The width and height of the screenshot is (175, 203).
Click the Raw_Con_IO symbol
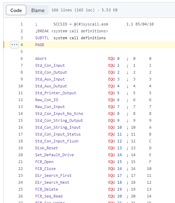pyautogui.click(x=47, y=100)
